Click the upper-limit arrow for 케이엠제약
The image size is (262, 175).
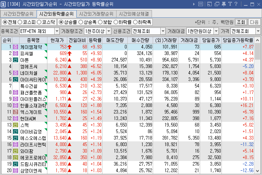[69, 47]
